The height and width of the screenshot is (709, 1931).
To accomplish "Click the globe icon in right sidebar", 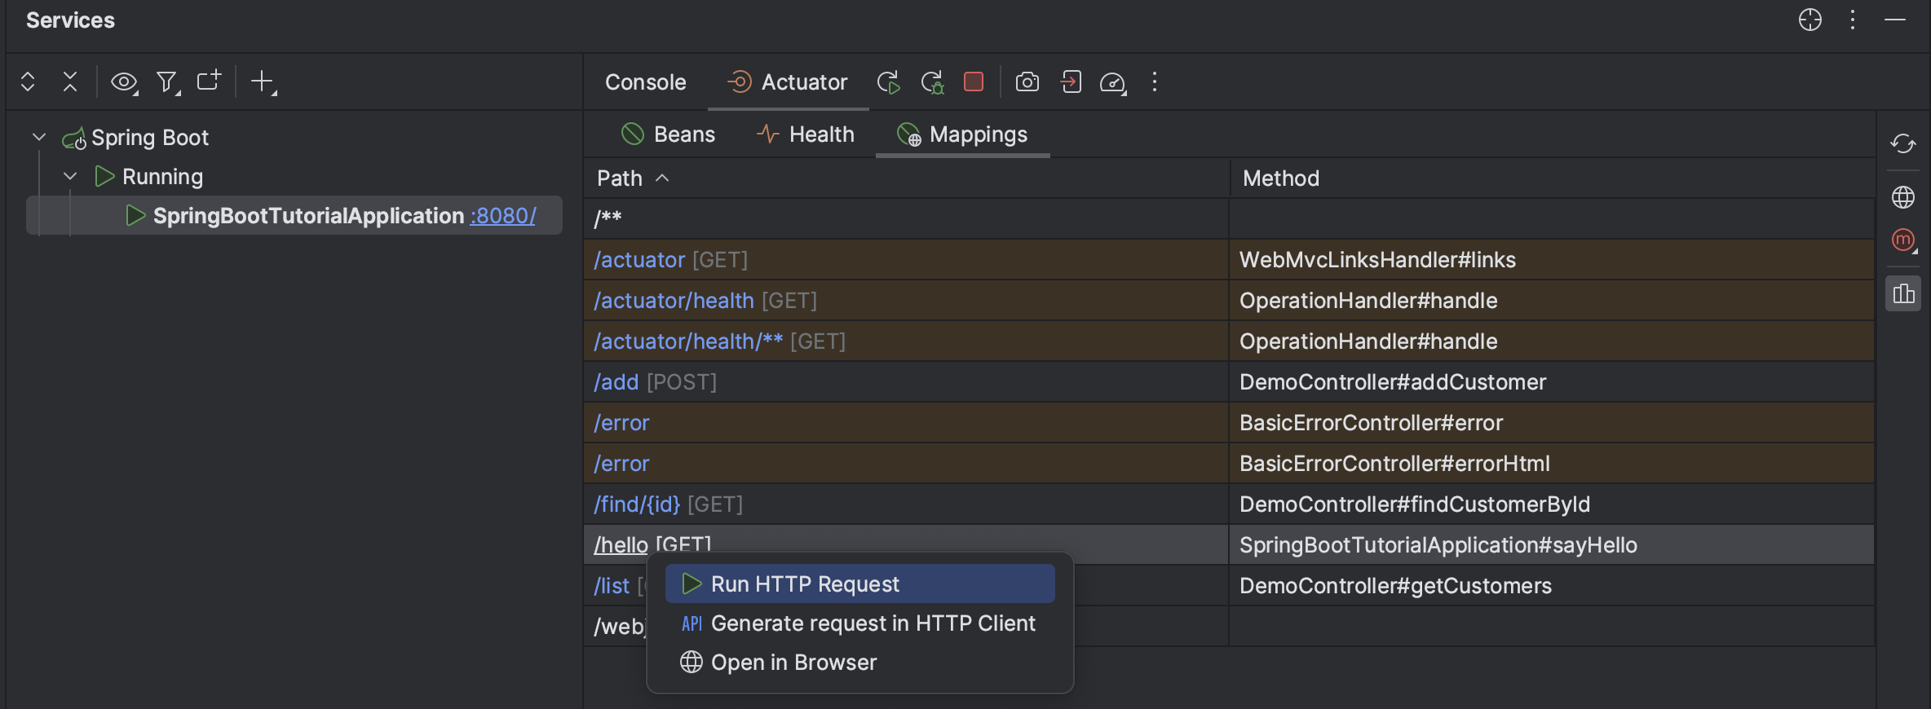I will 1902,197.
